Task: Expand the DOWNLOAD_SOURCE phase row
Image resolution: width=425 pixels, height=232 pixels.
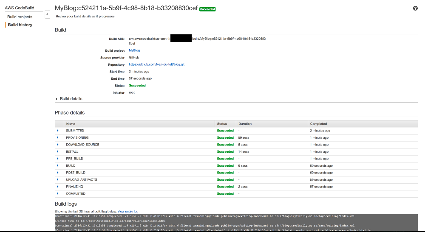Action: click(57, 145)
